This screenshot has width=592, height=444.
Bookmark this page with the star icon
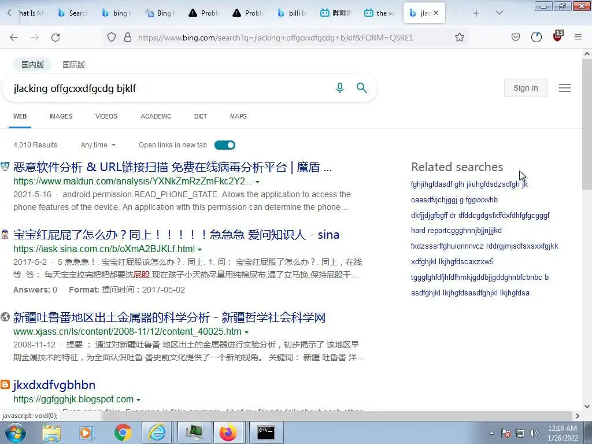[460, 37]
